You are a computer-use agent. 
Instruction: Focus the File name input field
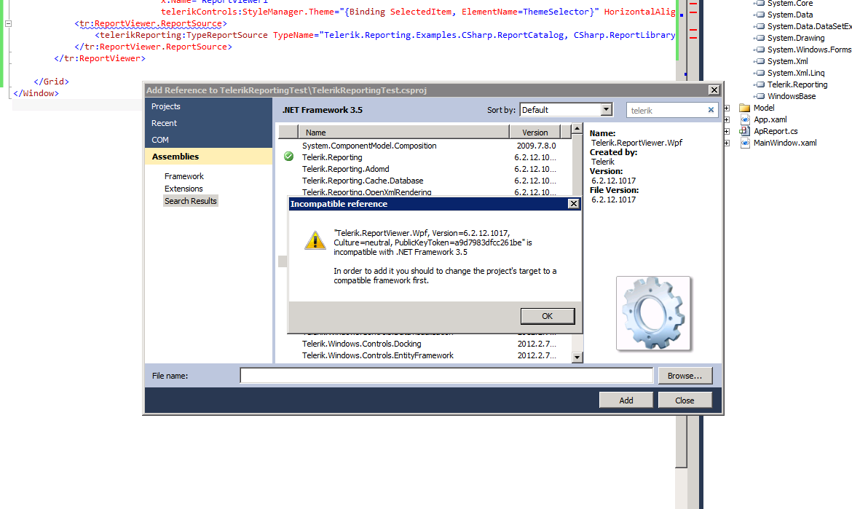tap(446, 375)
